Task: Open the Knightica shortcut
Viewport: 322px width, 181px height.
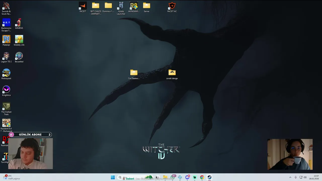Action: 6,91
